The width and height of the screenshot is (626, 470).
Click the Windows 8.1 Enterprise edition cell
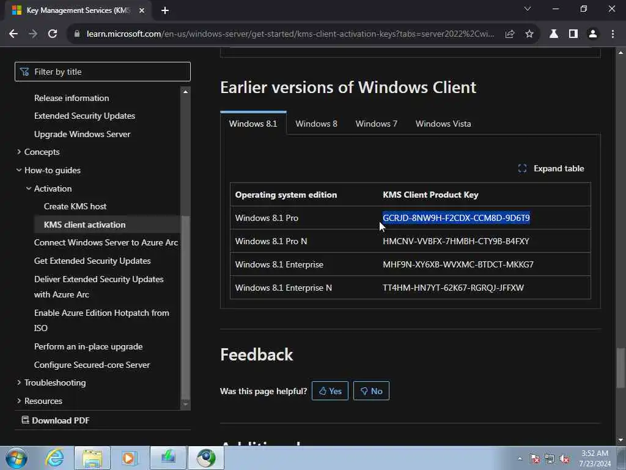[x=279, y=264]
